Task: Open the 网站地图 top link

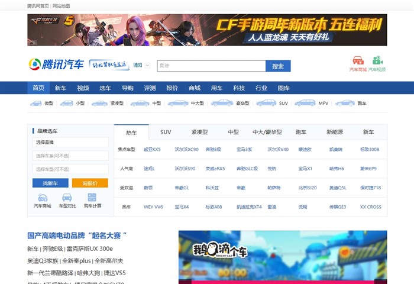Action: [x=61, y=6]
